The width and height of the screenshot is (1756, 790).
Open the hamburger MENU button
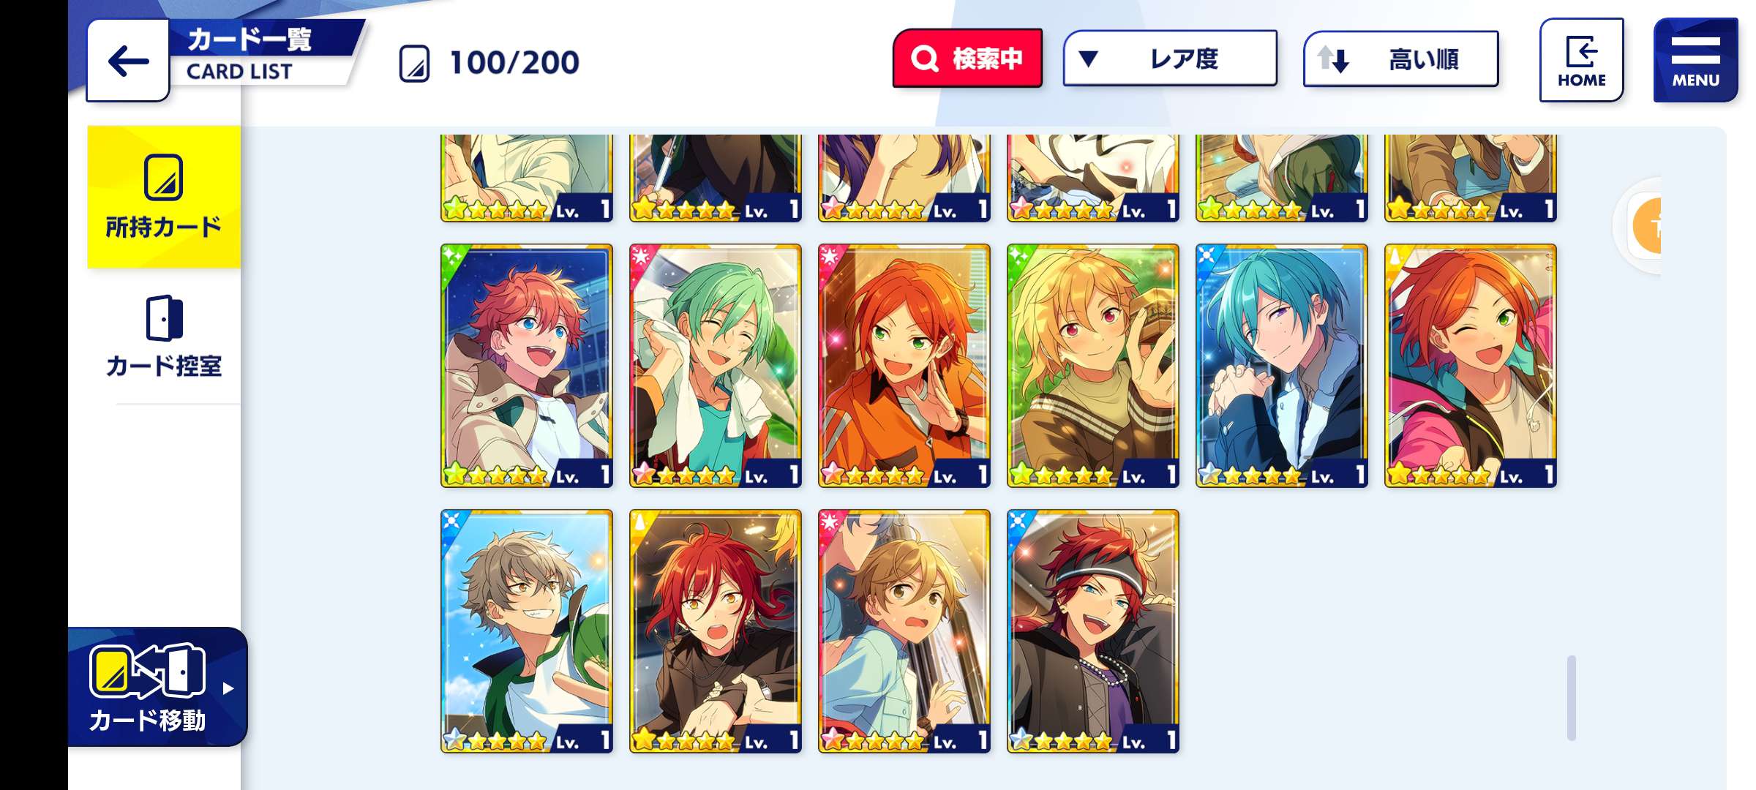coord(1695,60)
